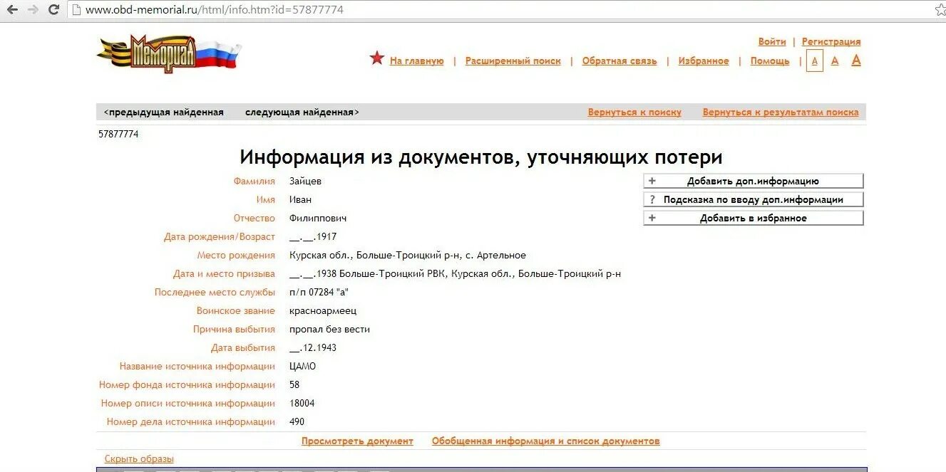Select the largest A font size
This screenshot has height=472, width=946.
click(x=855, y=60)
